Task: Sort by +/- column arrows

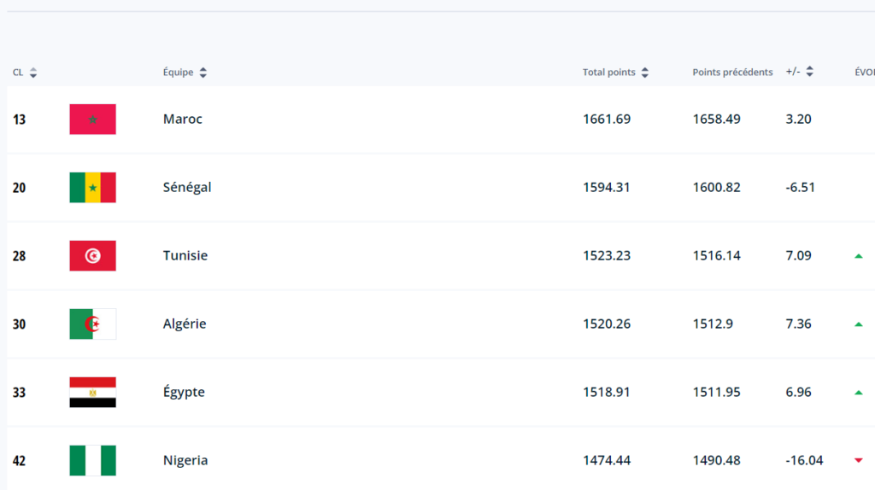Action: click(x=810, y=72)
